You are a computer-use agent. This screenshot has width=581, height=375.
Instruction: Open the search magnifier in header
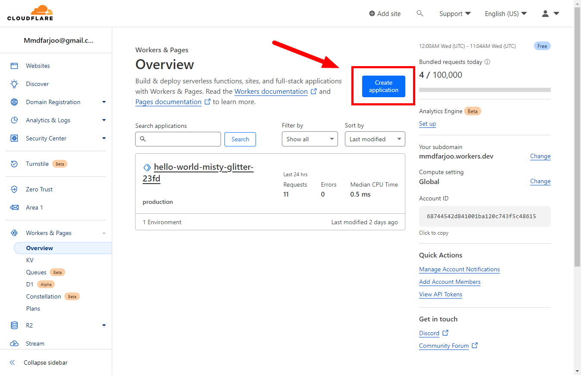(x=420, y=13)
